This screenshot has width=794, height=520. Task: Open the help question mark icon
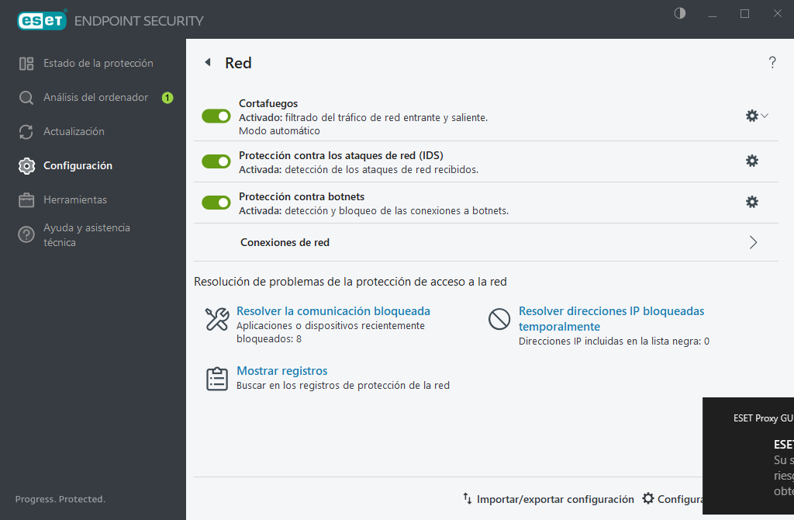[772, 62]
